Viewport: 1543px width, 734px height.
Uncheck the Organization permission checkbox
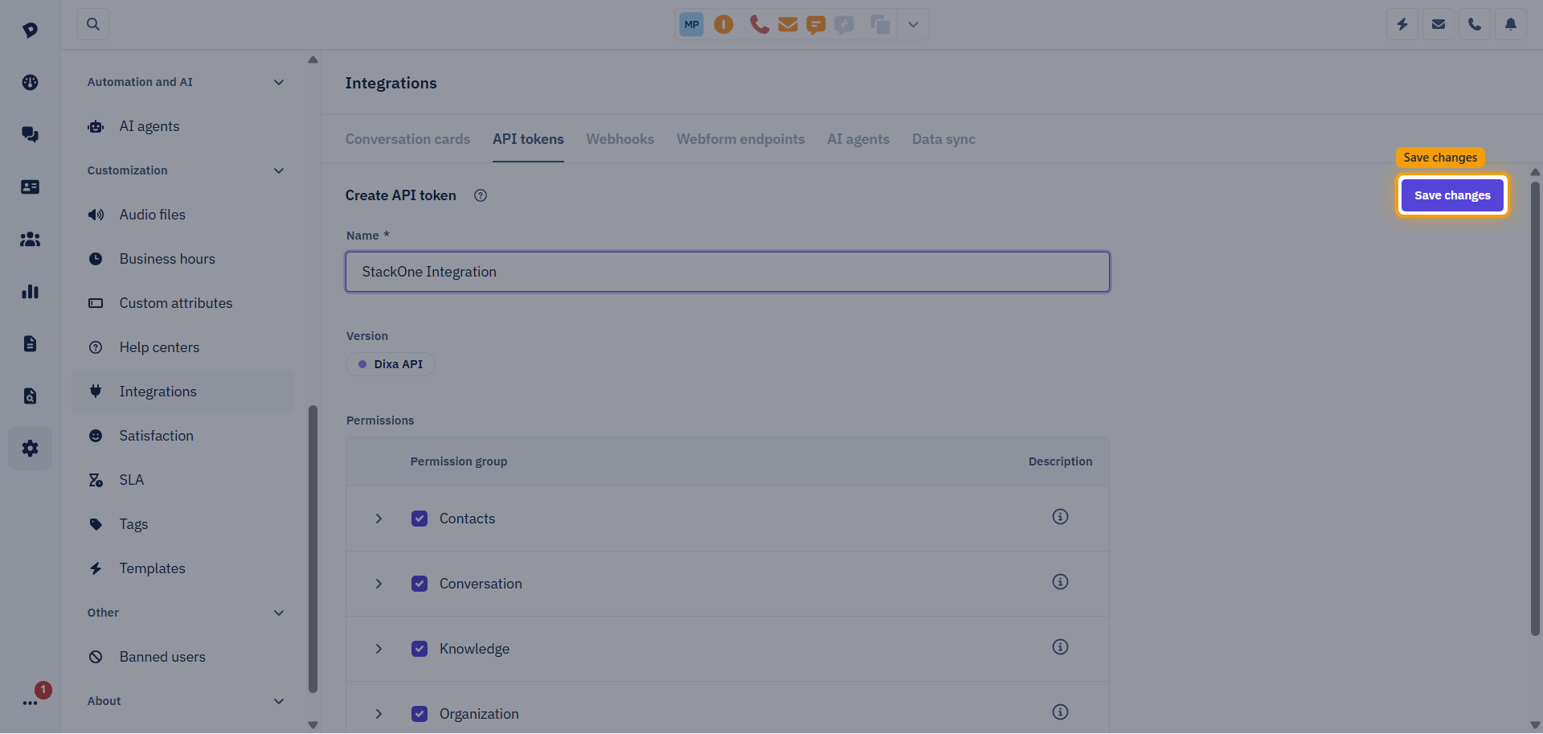pos(420,714)
